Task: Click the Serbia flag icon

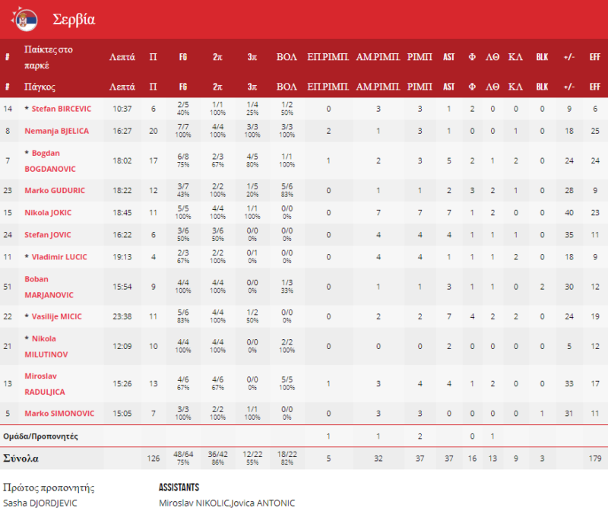Action: 26,19
